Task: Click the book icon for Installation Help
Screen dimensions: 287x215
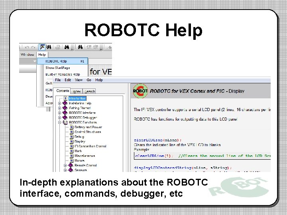Action: tap(65, 103)
